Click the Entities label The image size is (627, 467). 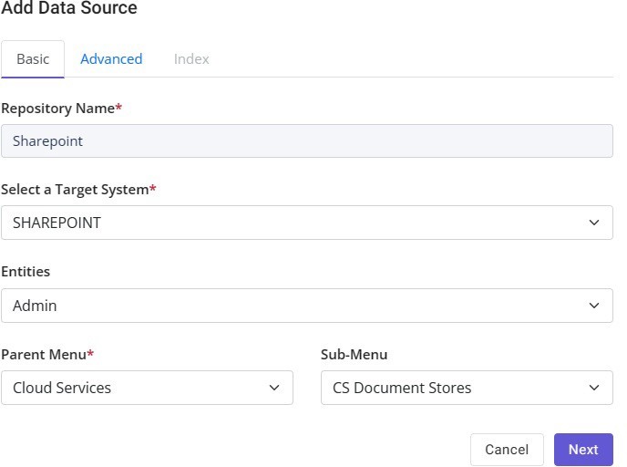coord(26,272)
